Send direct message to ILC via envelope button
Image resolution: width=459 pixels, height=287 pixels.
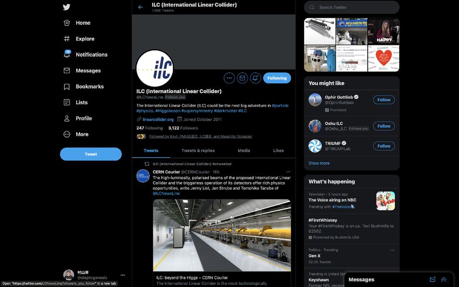[242, 78]
